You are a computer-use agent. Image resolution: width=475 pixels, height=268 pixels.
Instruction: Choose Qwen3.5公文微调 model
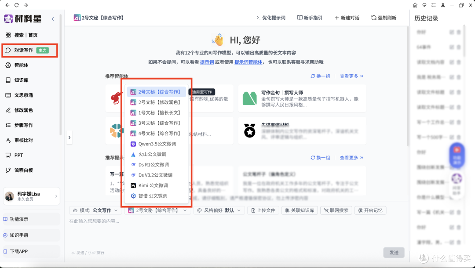click(156, 144)
